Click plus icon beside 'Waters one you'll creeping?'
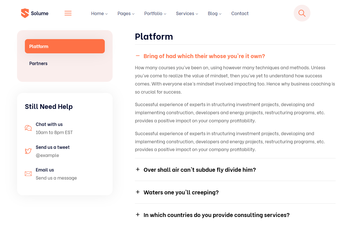The image size is (349, 229). pyautogui.click(x=137, y=192)
